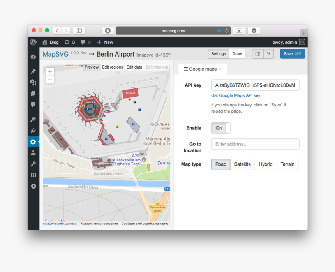The height and width of the screenshot is (272, 335).
Task: Click Условия использования map terms link
Action: pyautogui.click(x=99, y=224)
